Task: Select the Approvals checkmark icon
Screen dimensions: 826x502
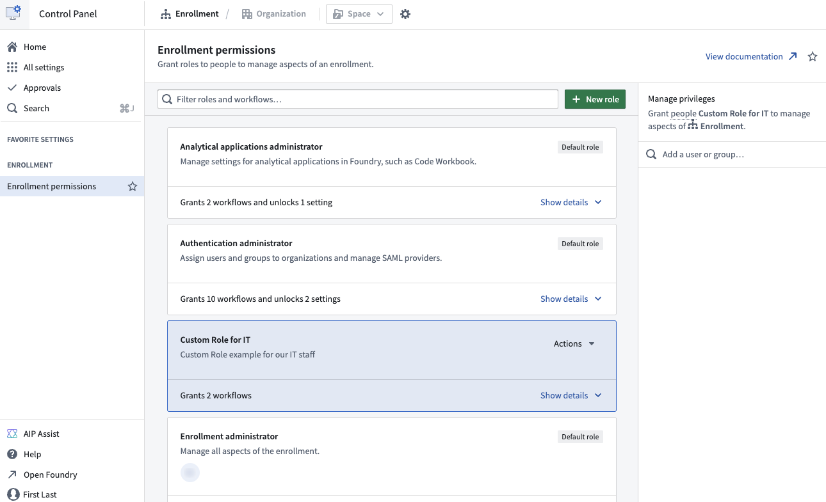Action: pos(12,87)
